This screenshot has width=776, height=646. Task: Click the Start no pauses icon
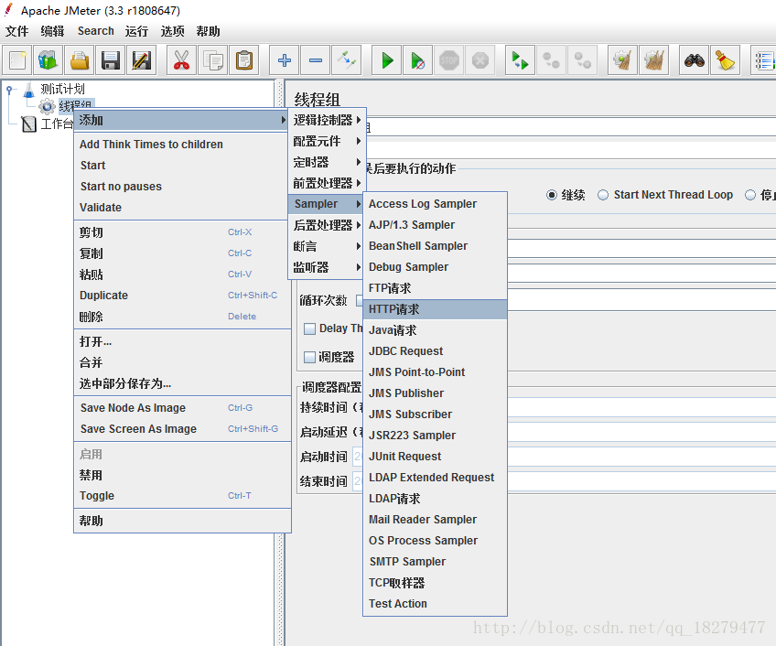pos(417,60)
